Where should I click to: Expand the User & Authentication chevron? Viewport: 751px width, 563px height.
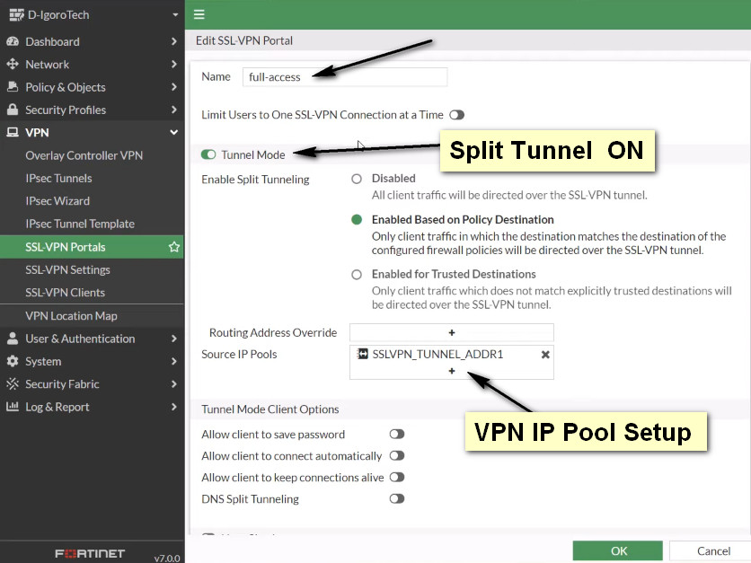pyautogui.click(x=174, y=339)
